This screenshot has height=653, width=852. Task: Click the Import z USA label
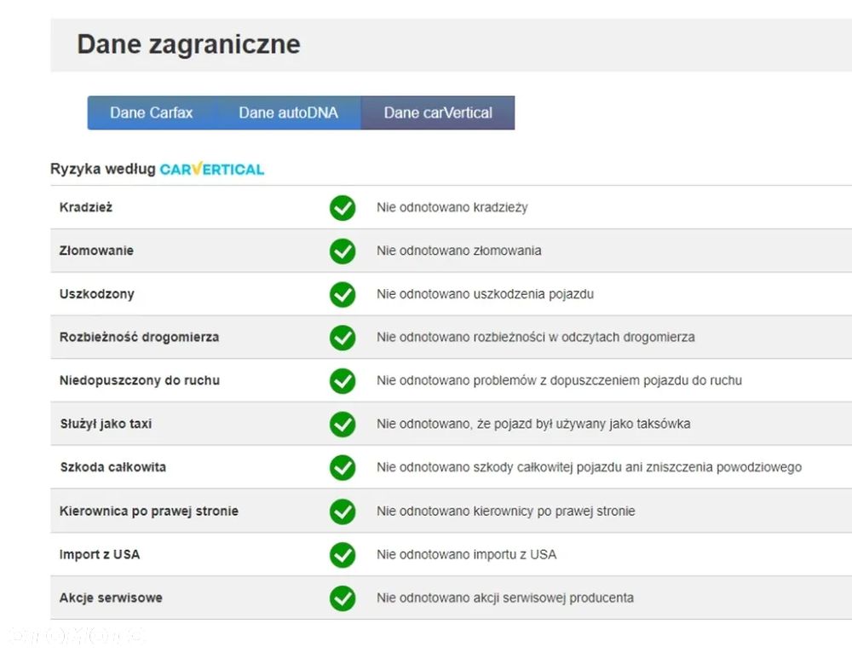click(x=100, y=555)
